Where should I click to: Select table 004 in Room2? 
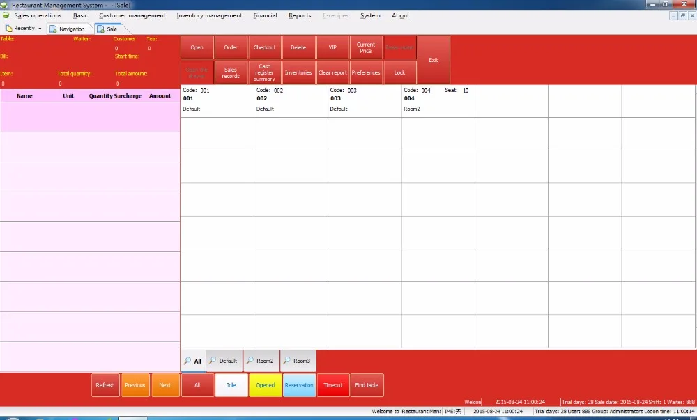coord(438,101)
